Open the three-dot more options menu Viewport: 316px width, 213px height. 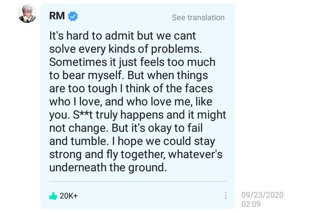226,195
